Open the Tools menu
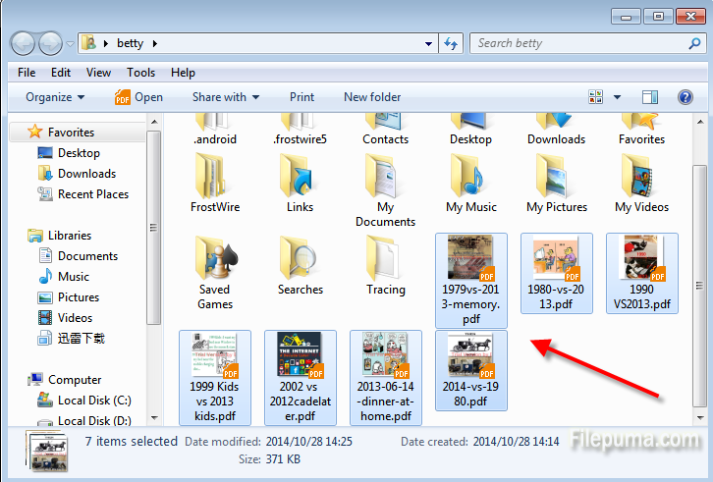This screenshot has width=713, height=482. tap(140, 73)
